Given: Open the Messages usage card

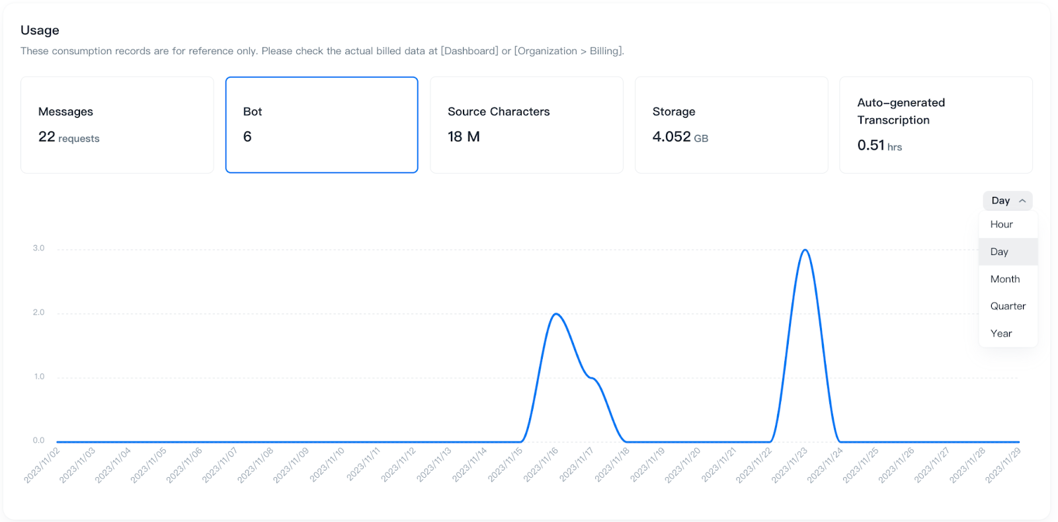Looking at the screenshot, I should (x=117, y=125).
